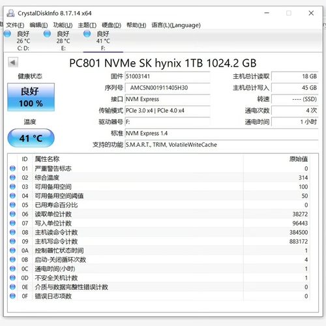Click the transfer mode field PCIe 3.0 x4
326x326 pixels.
point(168,111)
